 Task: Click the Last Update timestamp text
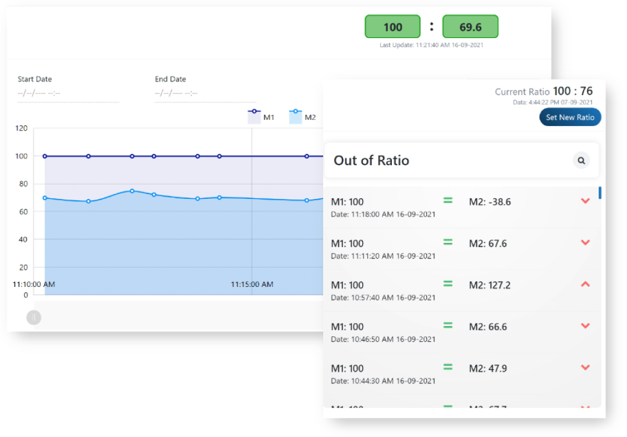click(x=432, y=45)
